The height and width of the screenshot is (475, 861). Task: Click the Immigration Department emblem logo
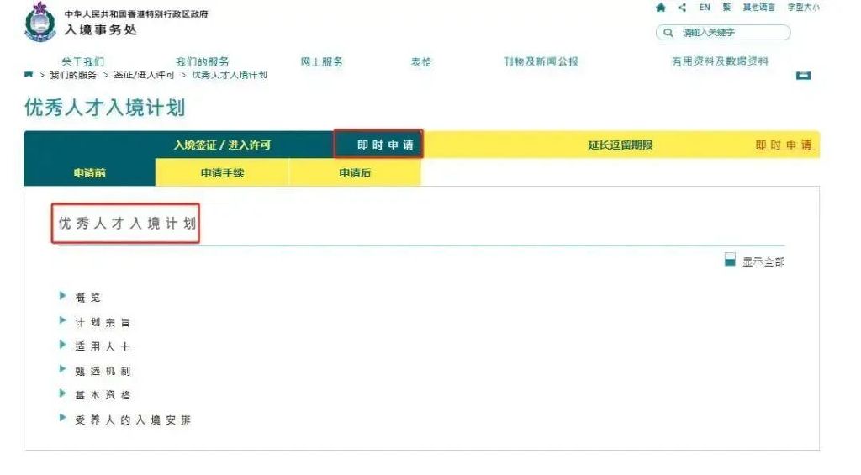click(40, 22)
